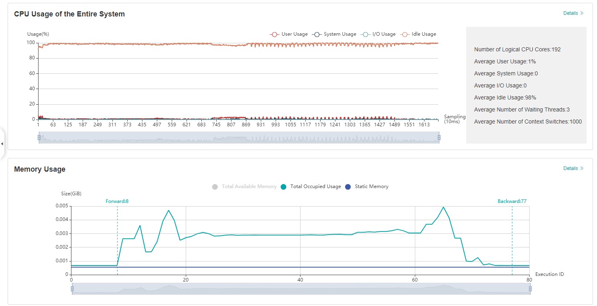Toggle the Total Occupied Usage series
Viewport: 597px width, 306px height.
coord(311,186)
